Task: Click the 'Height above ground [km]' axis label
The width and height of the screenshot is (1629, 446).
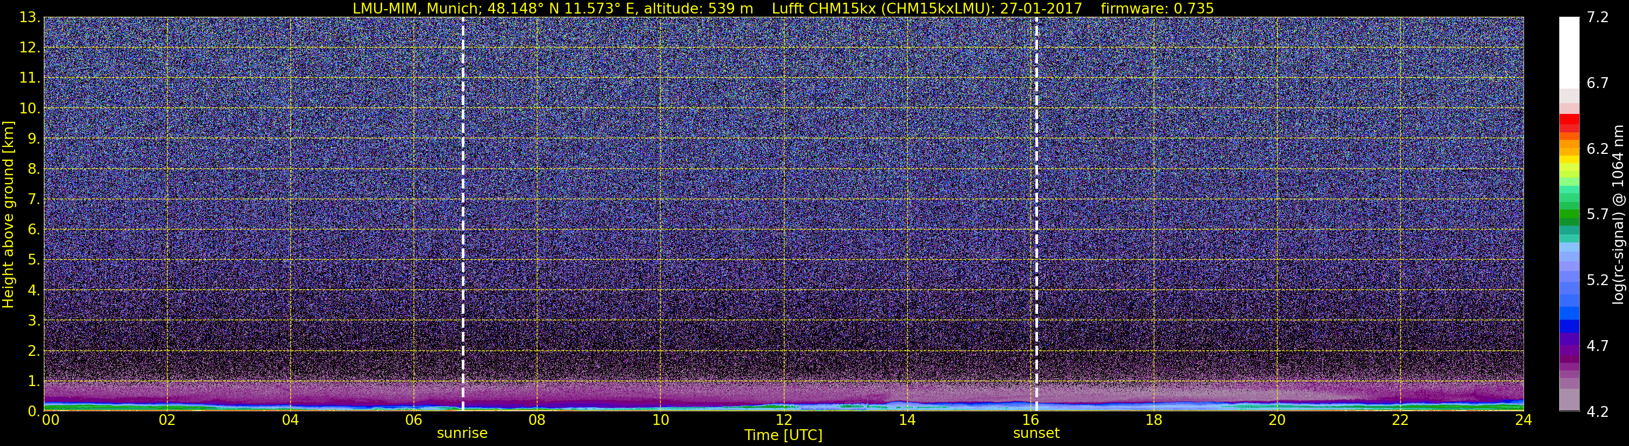Action: click(8, 214)
